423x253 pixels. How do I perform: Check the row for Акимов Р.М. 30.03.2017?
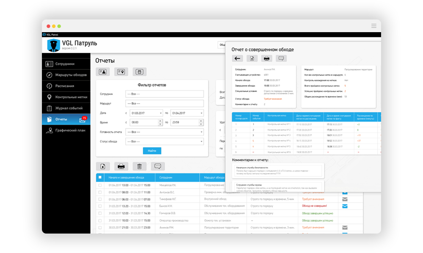(x=100, y=228)
